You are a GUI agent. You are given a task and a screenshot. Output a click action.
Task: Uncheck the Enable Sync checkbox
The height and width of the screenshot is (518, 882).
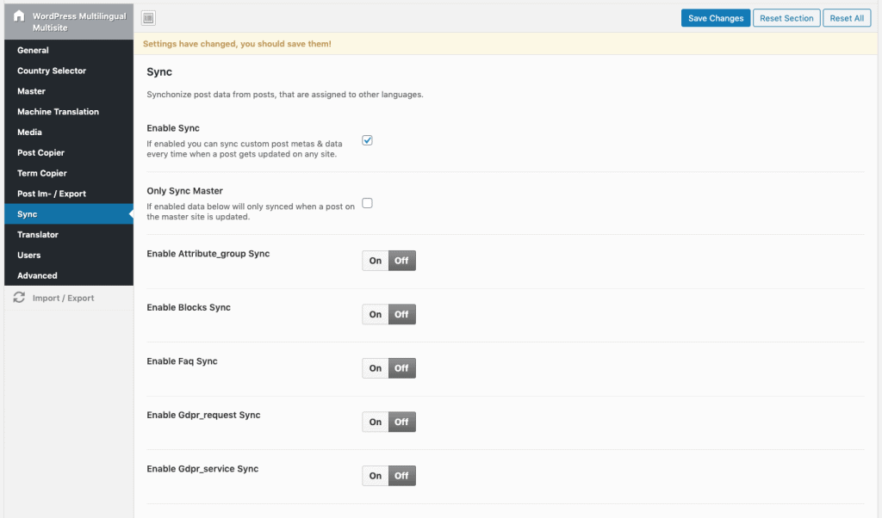[367, 140]
